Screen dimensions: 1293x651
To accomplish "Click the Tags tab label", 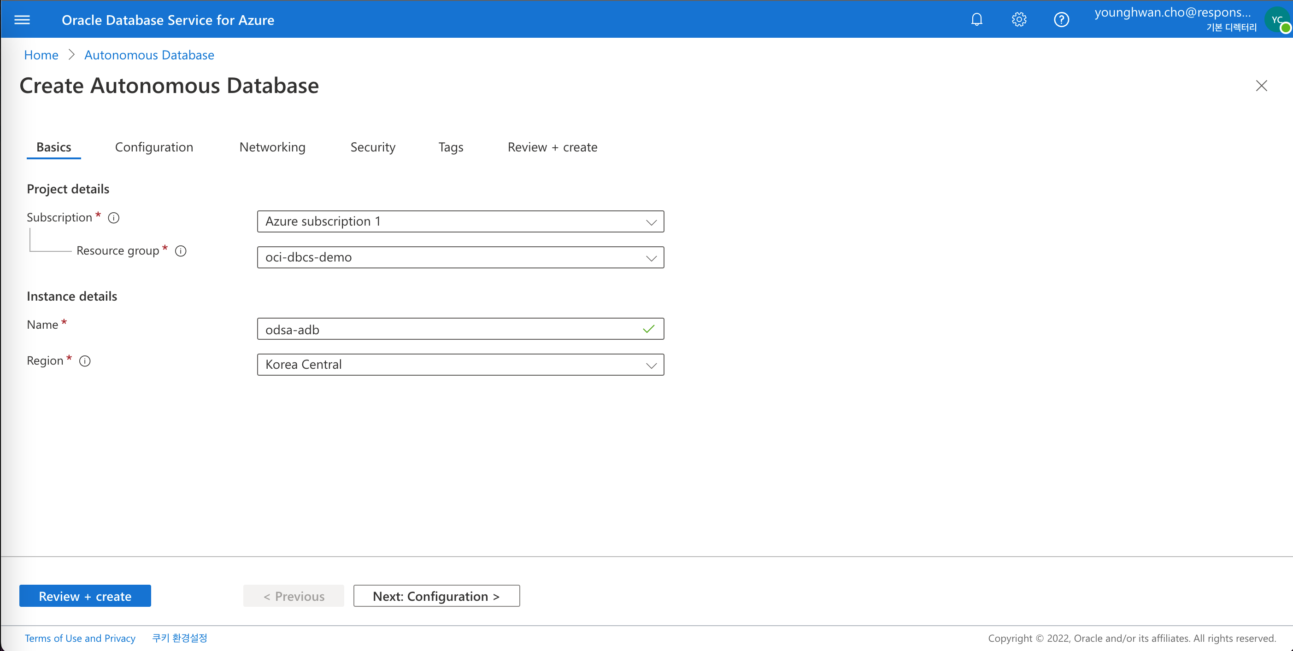I will [x=450, y=147].
